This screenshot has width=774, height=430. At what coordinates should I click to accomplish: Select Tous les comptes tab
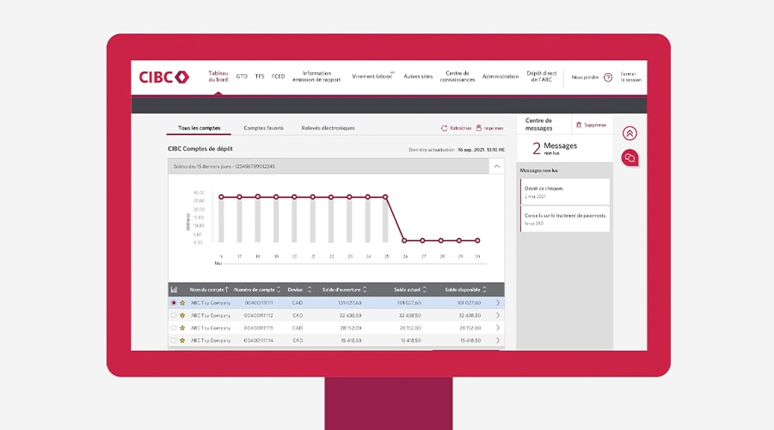(x=199, y=128)
